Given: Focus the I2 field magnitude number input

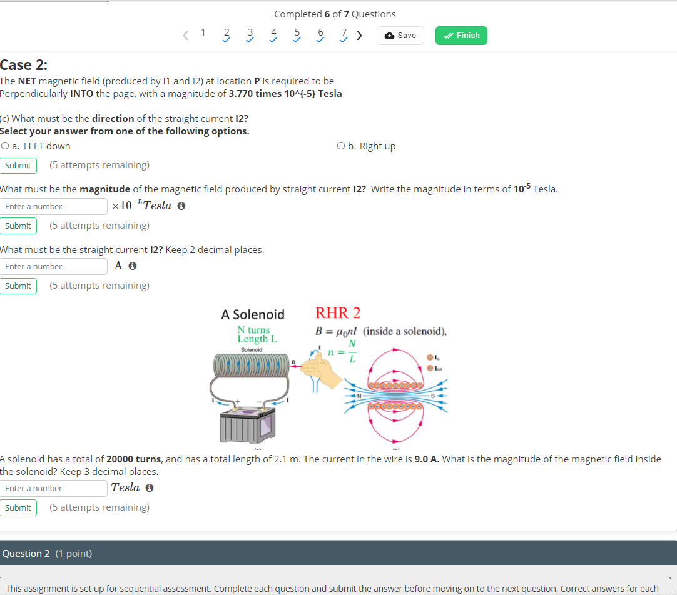Looking at the screenshot, I should coord(54,206).
